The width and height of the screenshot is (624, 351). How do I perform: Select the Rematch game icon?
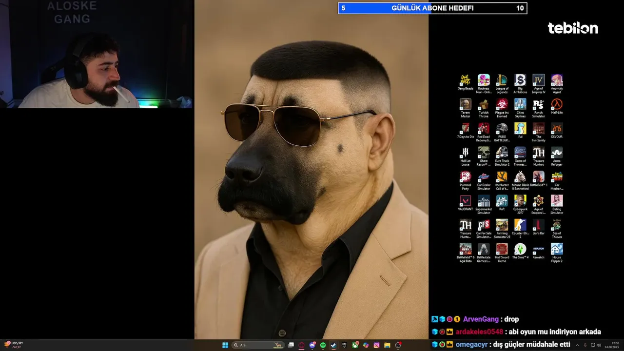coord(538,251)
